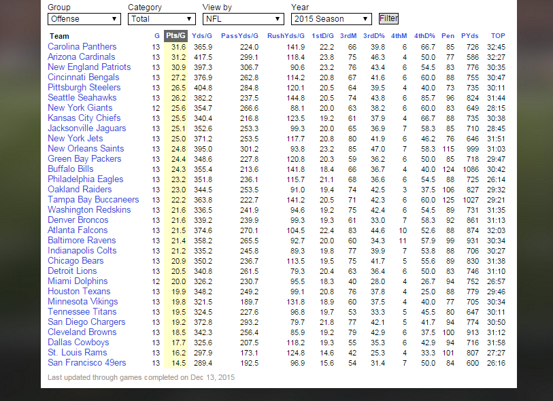
Task: Open Pittsburgh Steelers team link
Action: [x=84, y=88]
